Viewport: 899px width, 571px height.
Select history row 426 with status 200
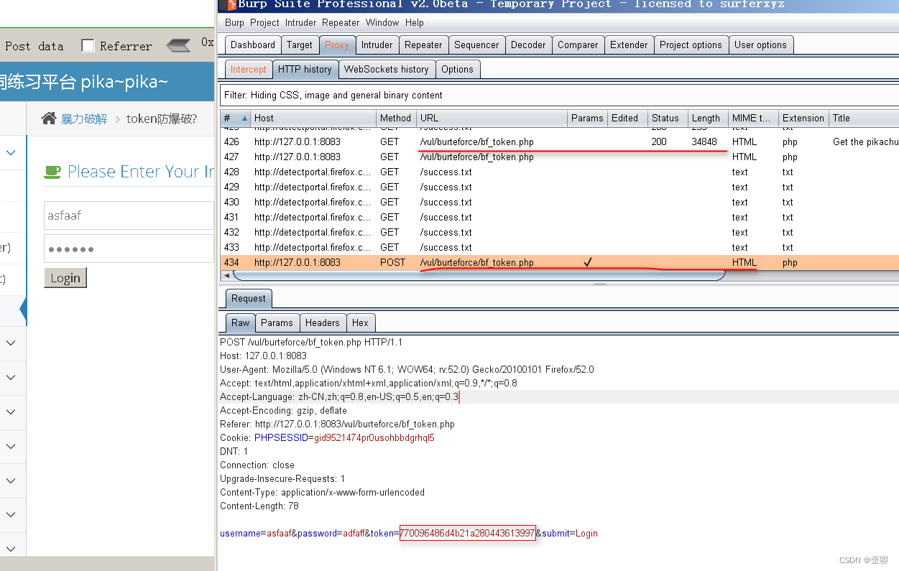click(x=559, y=142)
